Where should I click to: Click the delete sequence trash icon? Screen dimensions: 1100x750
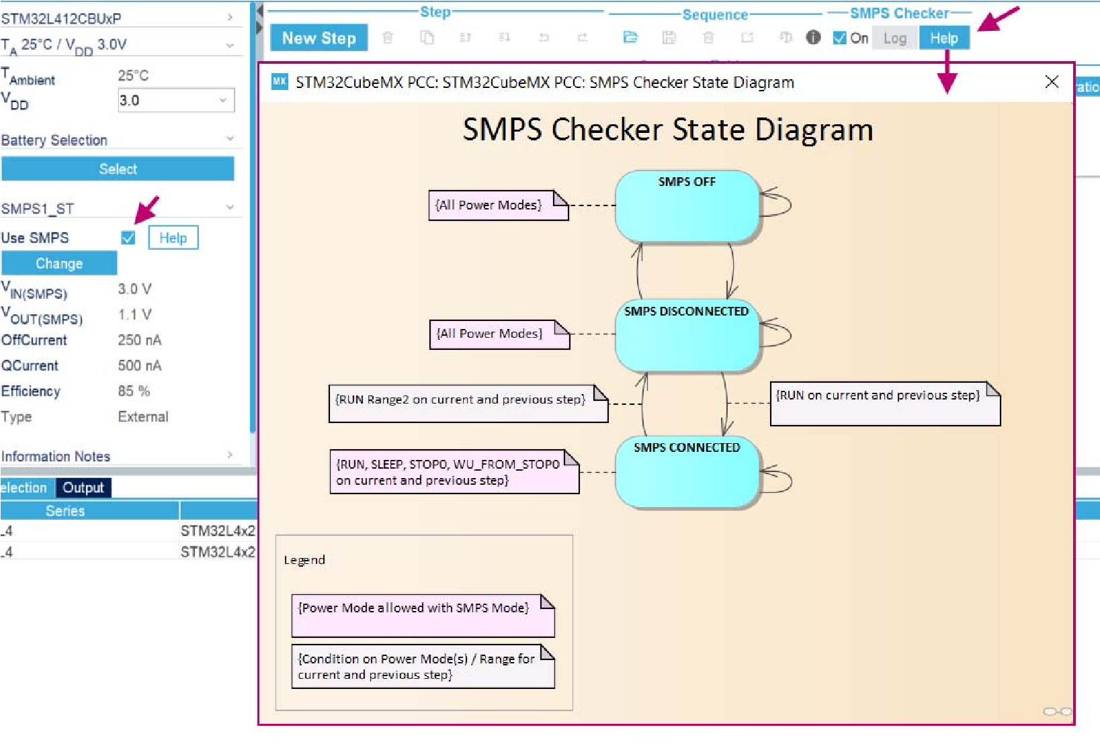click(x=708, y=38)
